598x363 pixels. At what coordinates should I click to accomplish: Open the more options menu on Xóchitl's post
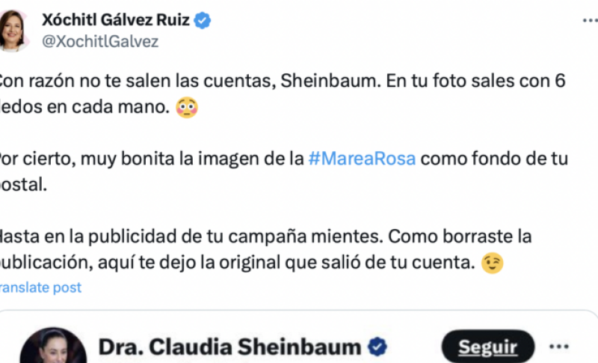590,20
